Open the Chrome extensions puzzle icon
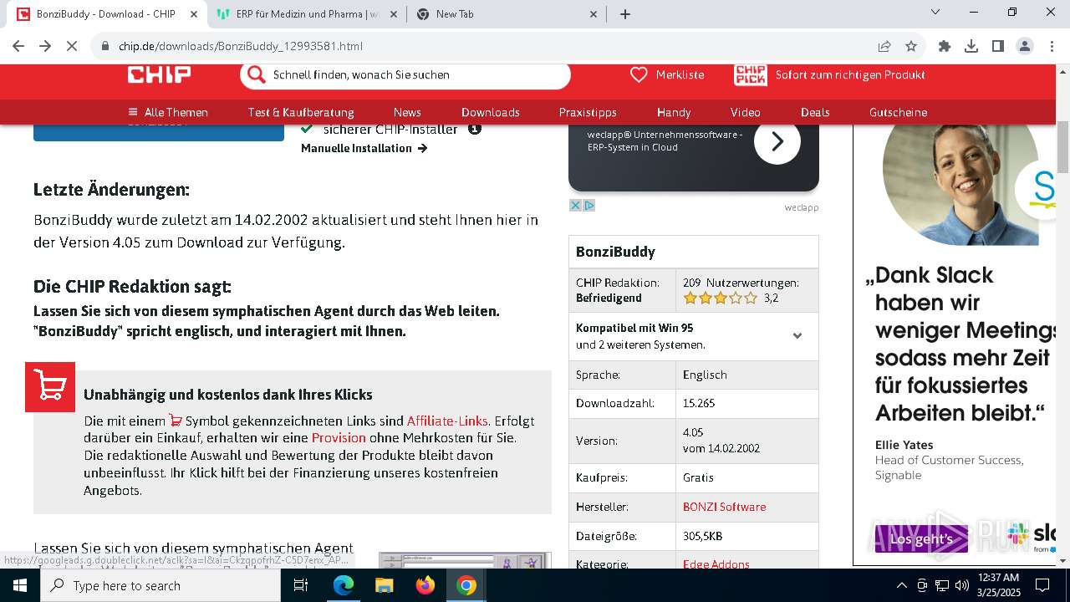Image resolution: width=1070 pixels, height=602 pixels. click(x=945, y=46)
